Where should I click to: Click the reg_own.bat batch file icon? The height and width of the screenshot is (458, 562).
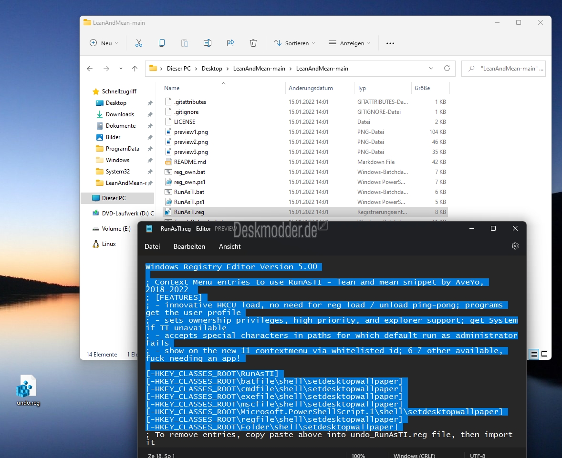(168, 172)
